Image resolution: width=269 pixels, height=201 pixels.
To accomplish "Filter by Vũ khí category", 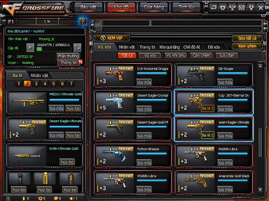I will 150,56.
